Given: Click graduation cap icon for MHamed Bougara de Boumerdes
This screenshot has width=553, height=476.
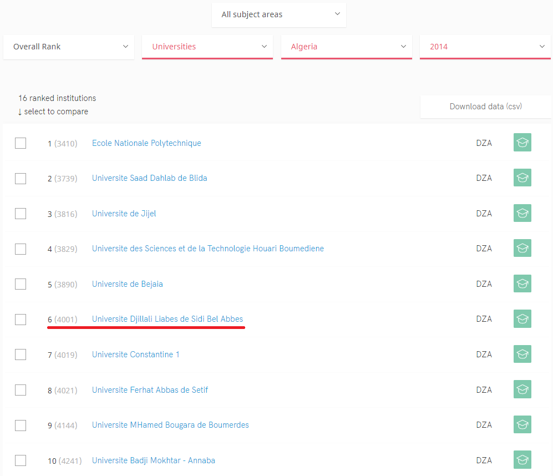Looking at the screenshot, I should tap(522, 424).
